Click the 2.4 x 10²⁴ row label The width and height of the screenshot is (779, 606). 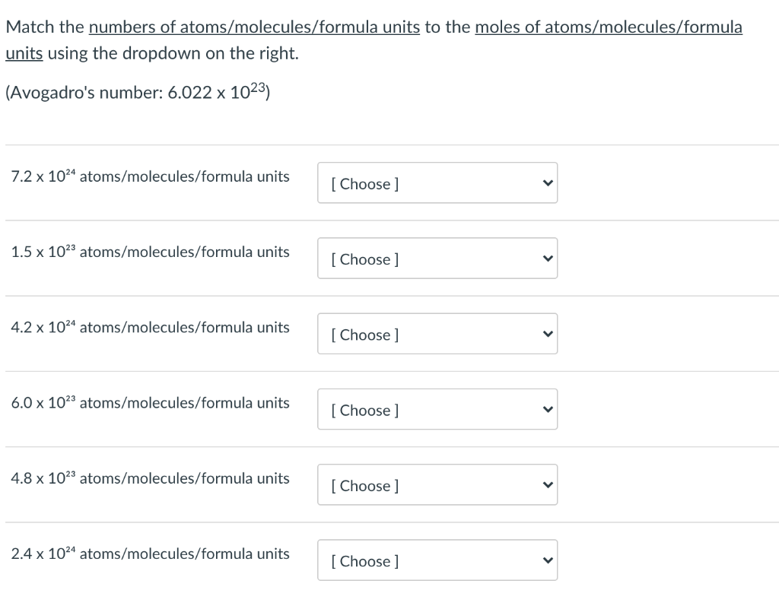(x=150, y=554)
